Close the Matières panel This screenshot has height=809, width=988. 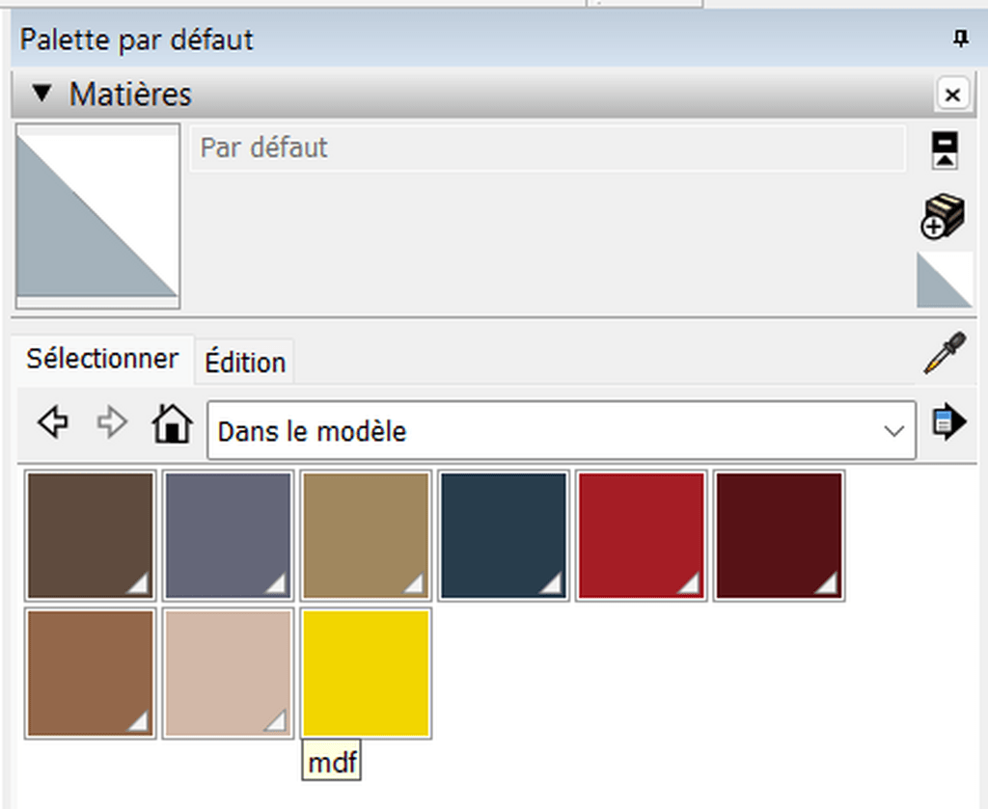952,94
